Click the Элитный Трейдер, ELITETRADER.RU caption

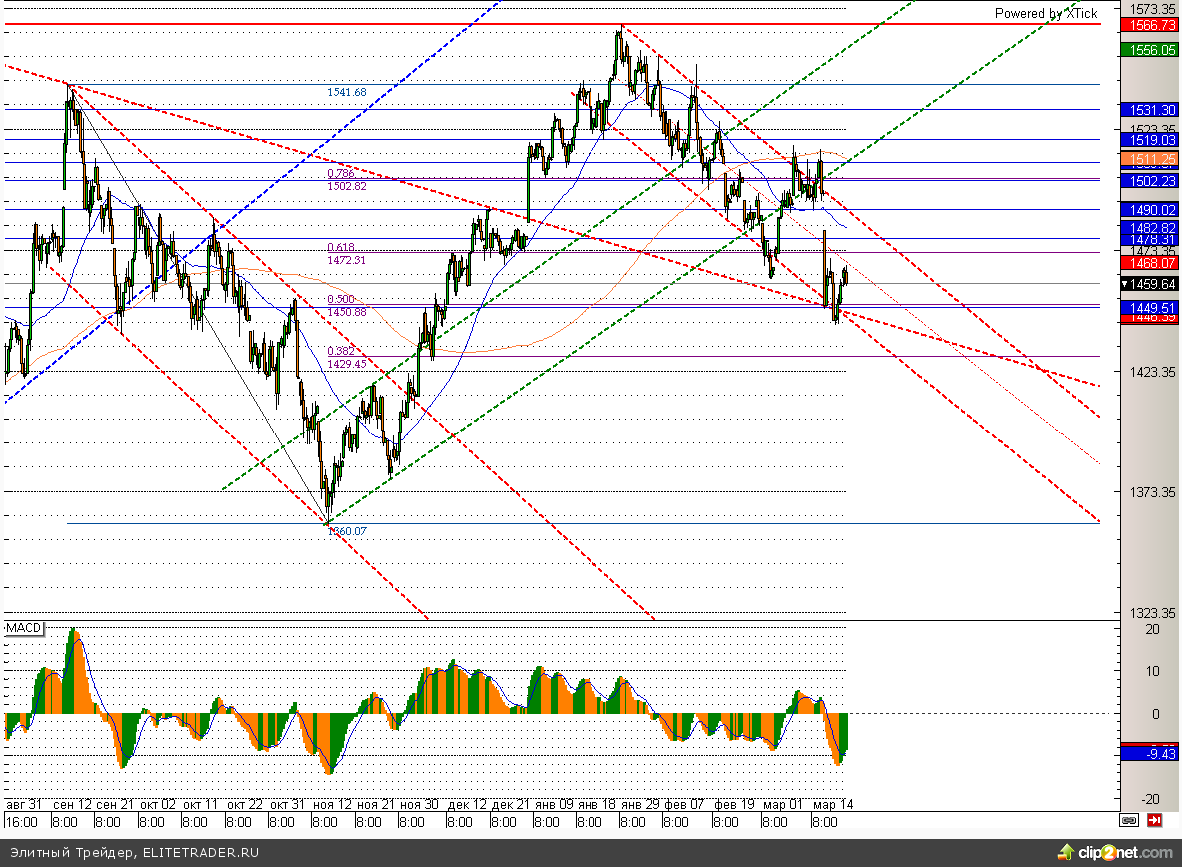(134, 853)
